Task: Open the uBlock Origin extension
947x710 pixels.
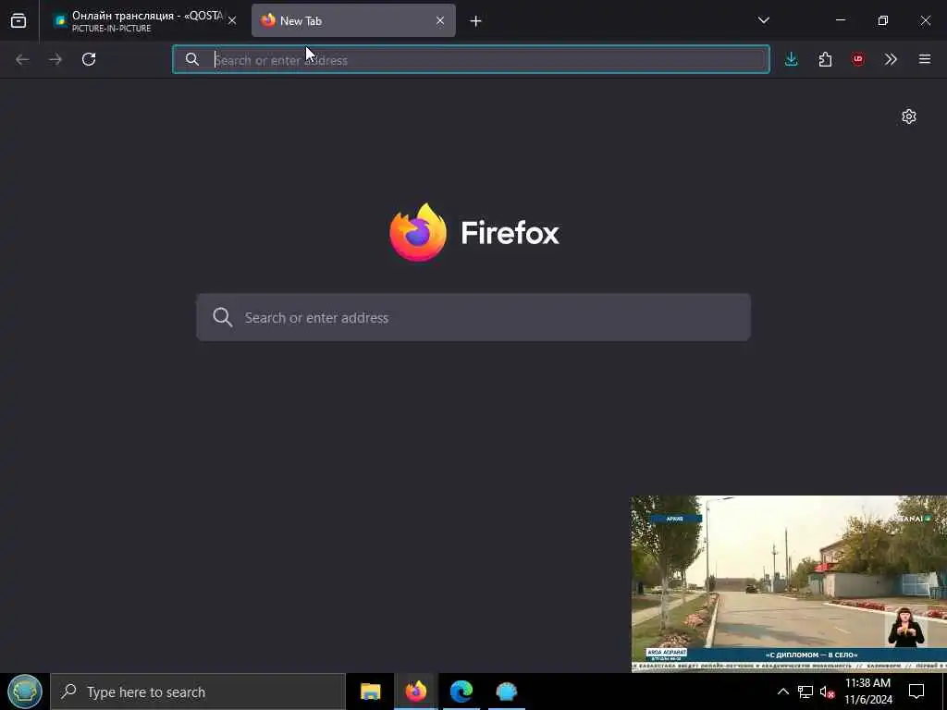Action: [857, 59]
